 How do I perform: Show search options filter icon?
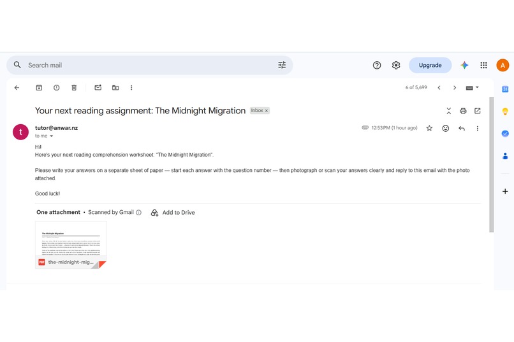tap(282, 65)
